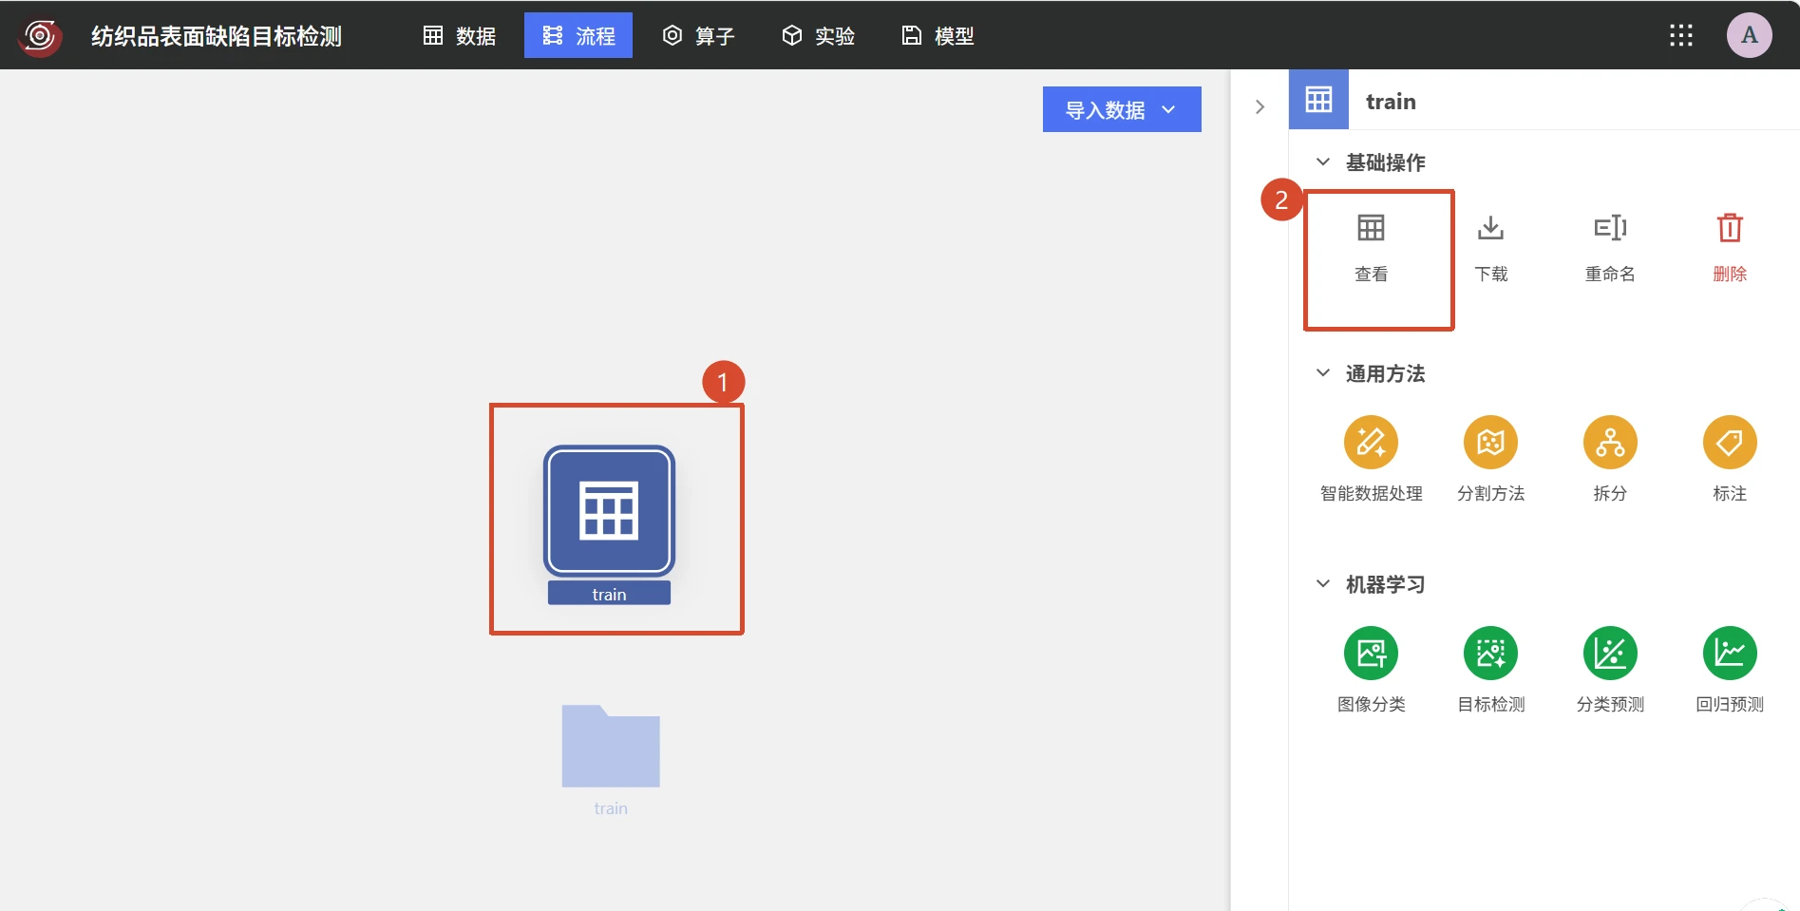Viewport: 1800px width, 911px height.
Task: Open the 模型 tab
Action: tap(938, 36)
